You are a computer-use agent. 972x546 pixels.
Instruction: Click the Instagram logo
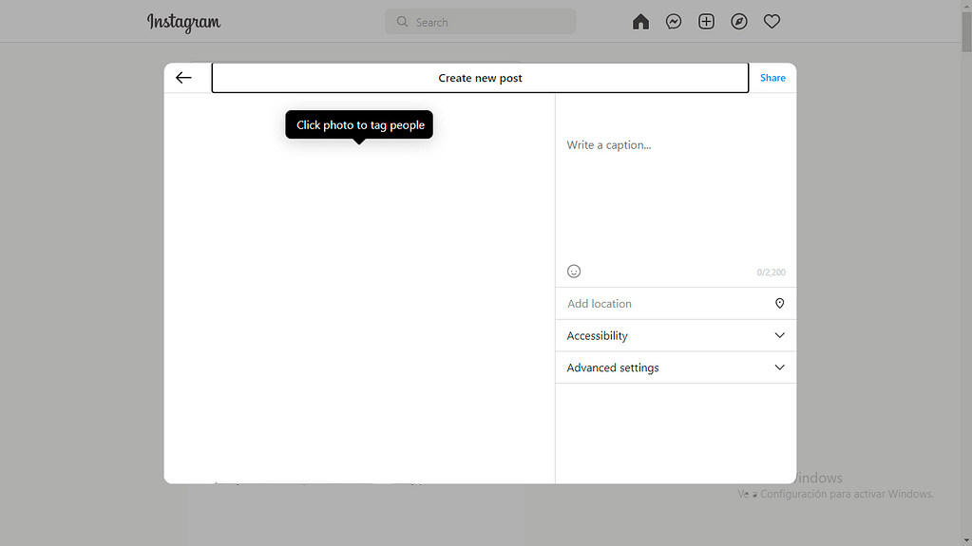pos(183,22)
